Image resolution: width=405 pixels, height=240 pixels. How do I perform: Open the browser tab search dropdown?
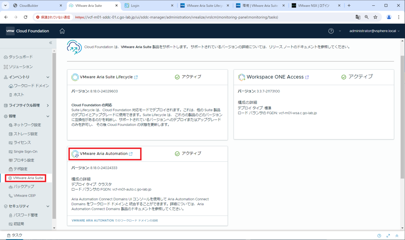[x=5, y=5]
